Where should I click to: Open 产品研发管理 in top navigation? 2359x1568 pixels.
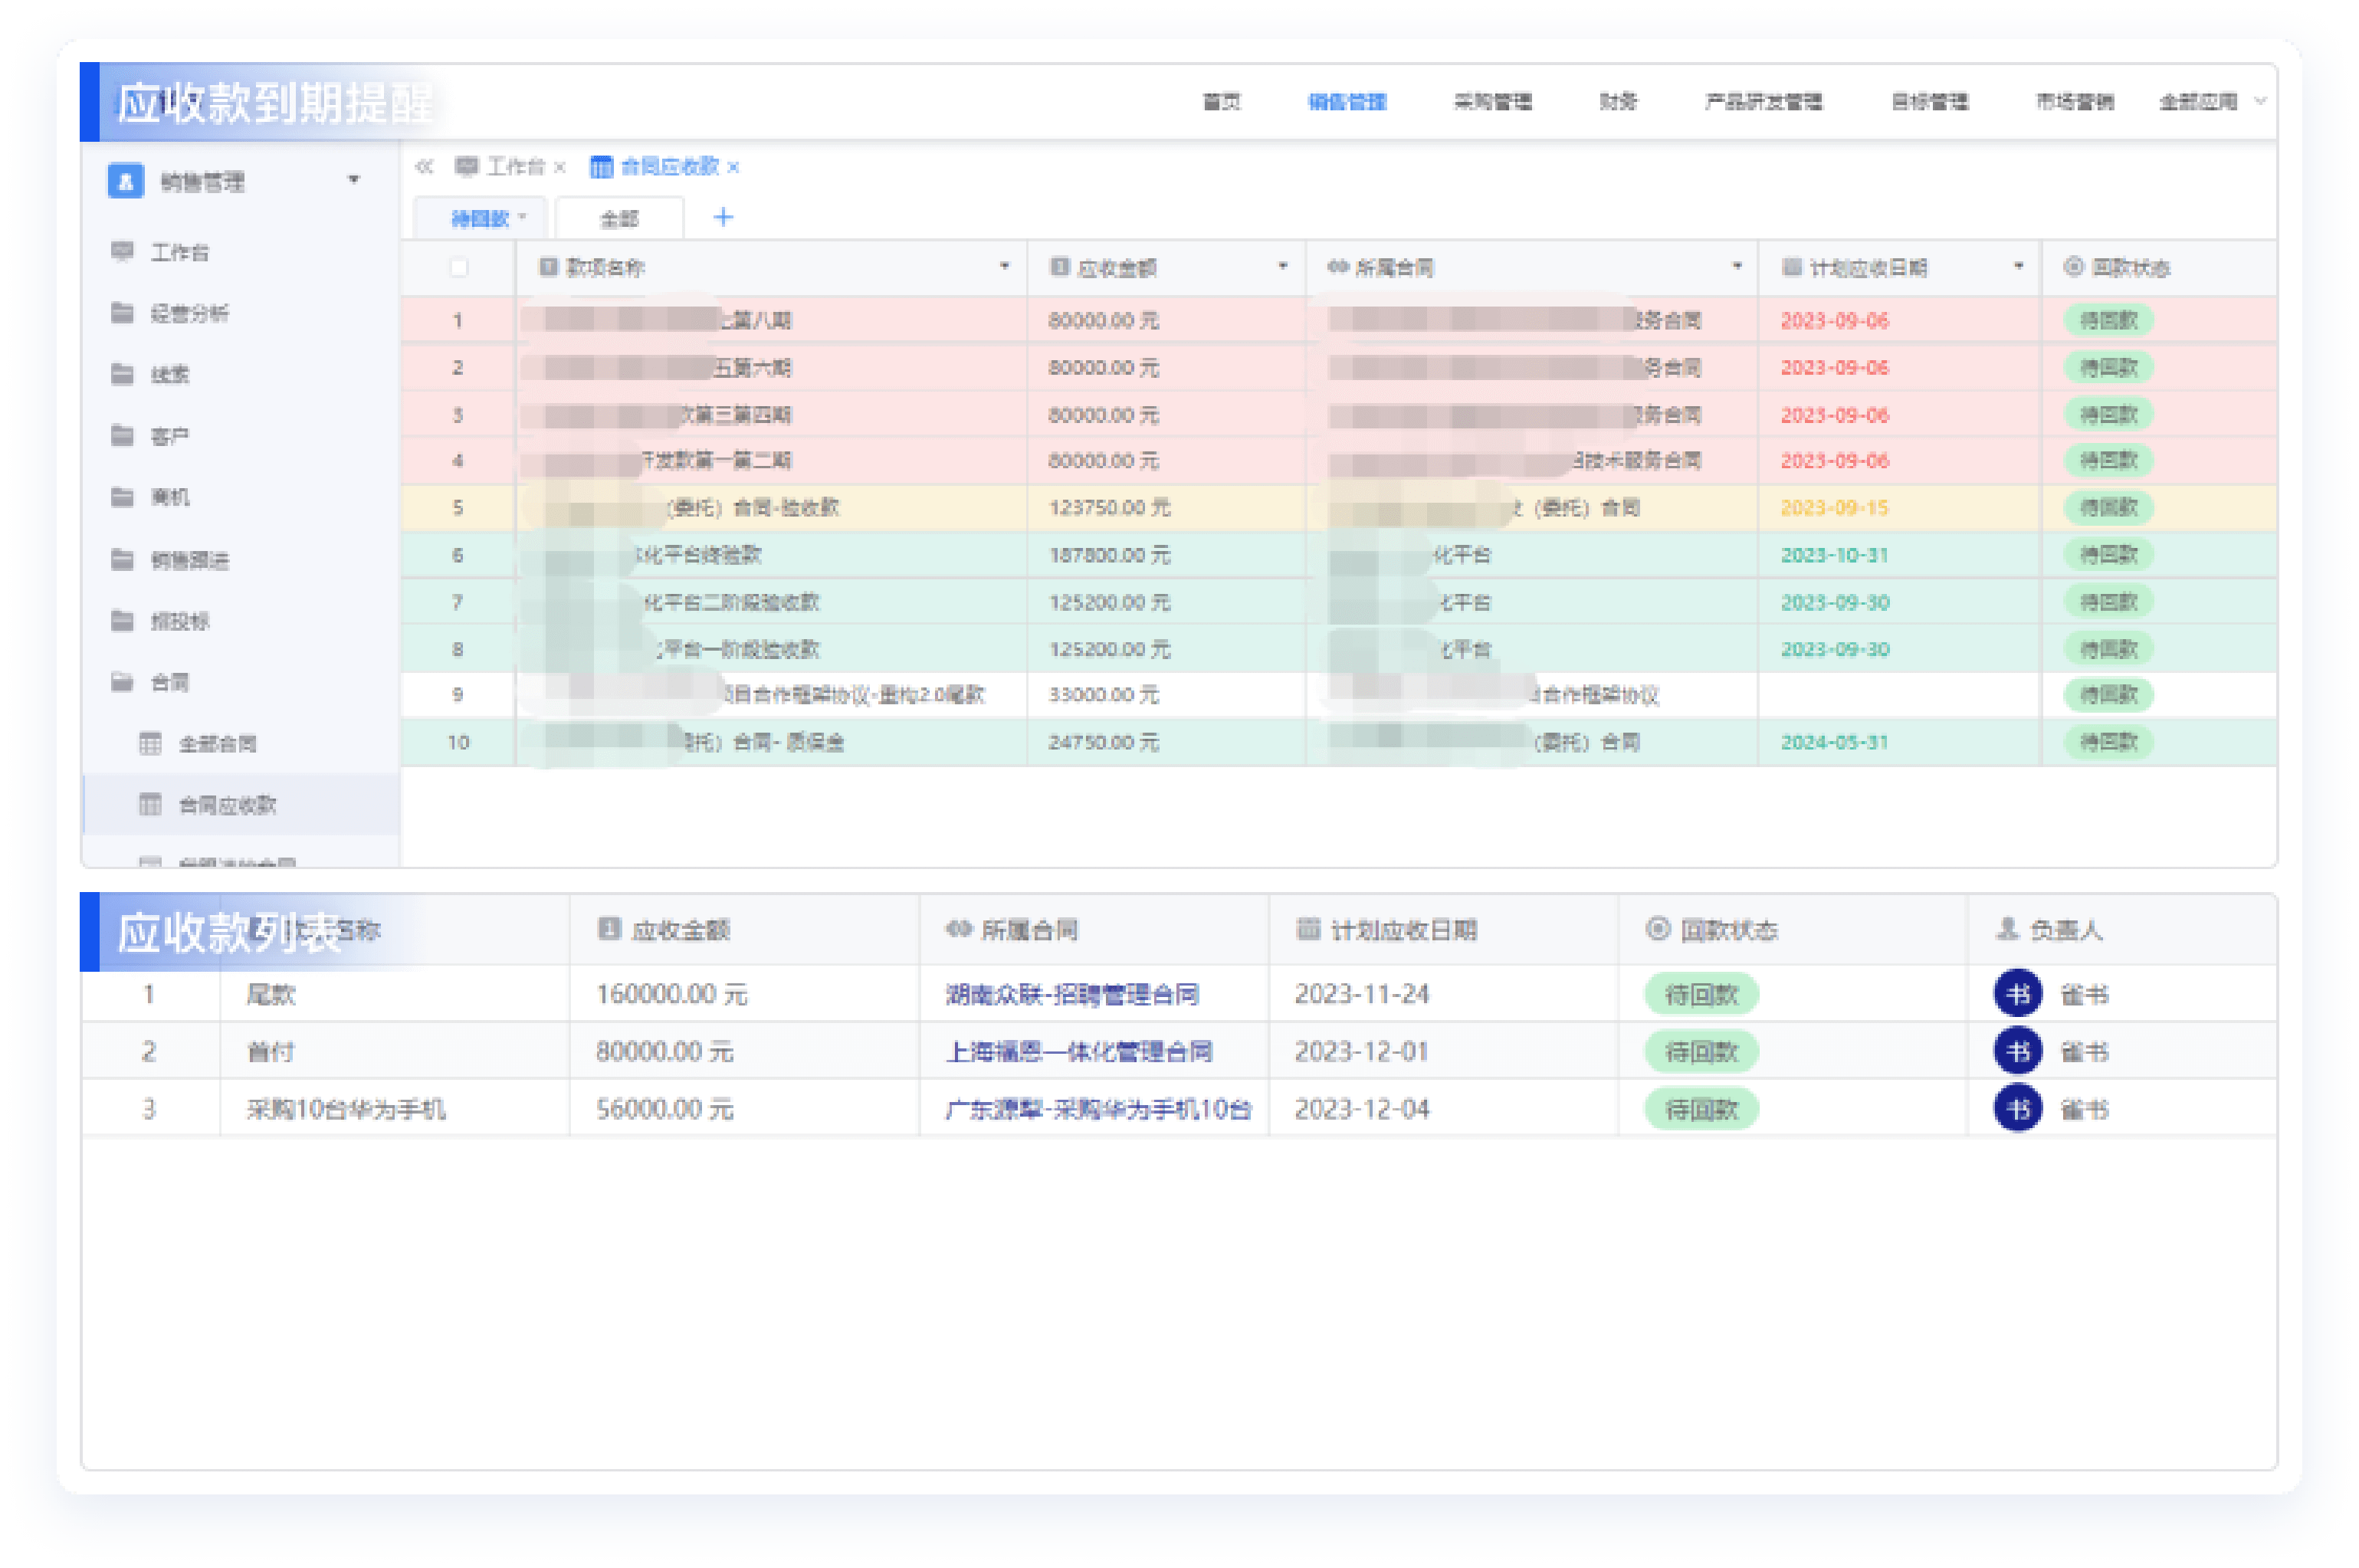click(1763, 101)
